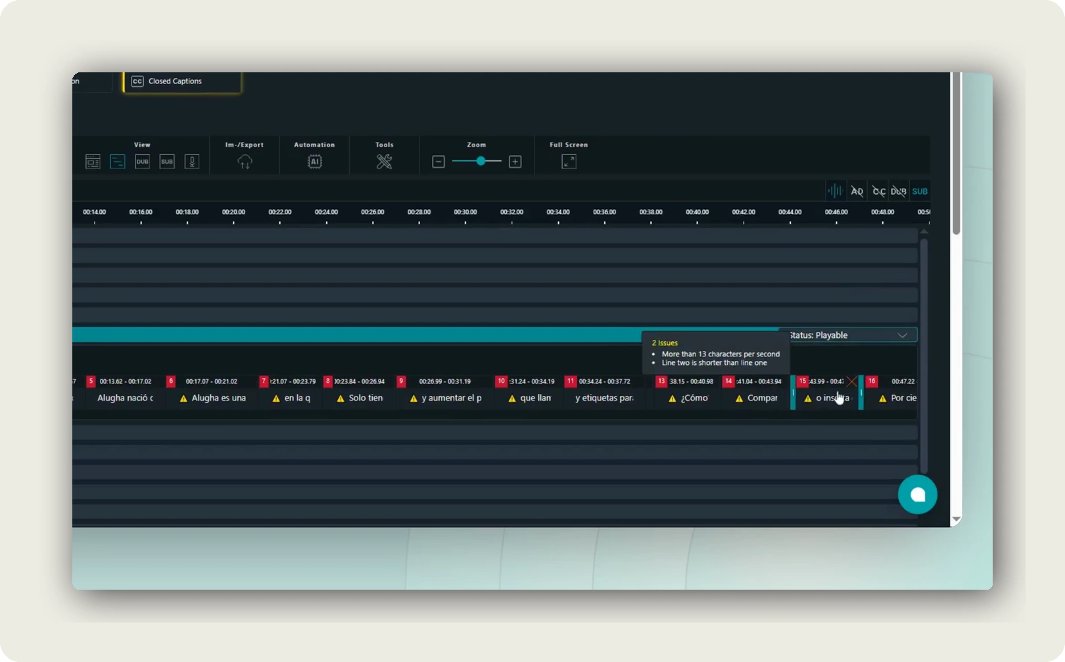The image size is (1065, 662).
Task: Click the zoom in plus button
Action: 515,162
